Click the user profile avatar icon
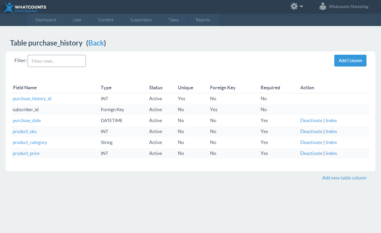 (x=323, y=6)
